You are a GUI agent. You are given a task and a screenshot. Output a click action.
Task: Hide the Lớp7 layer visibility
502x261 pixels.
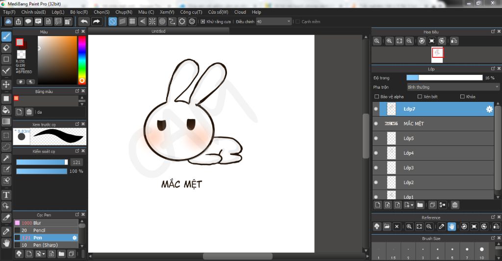[x=376, y=109]
